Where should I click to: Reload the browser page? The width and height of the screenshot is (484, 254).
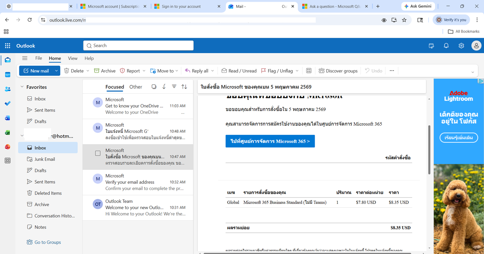click(x=29, y=20)
